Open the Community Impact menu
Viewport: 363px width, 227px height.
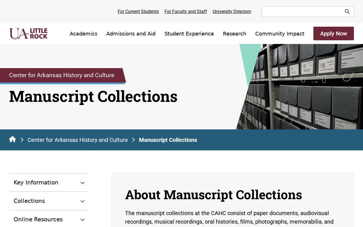click(280, 33)
